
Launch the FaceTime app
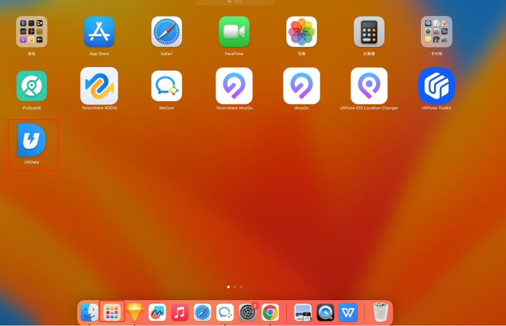point(234,32)
